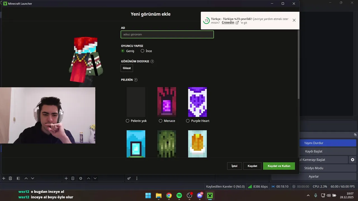Click the Kaydet ve Kullan button
The height and width of the screenshot is (201, 358).
[279, 166]
